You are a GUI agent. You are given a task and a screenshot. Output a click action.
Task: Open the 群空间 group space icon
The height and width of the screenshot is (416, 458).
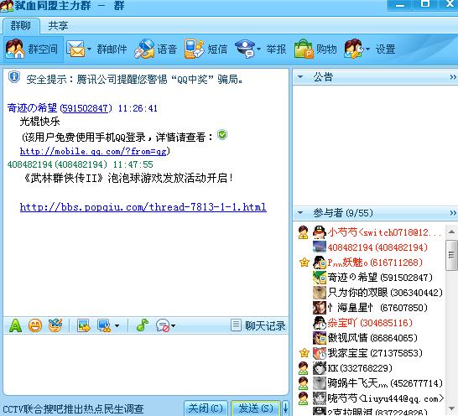[x=15, y=49]
